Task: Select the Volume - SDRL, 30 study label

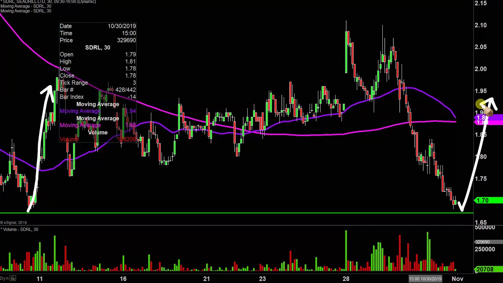Action: 19,229
